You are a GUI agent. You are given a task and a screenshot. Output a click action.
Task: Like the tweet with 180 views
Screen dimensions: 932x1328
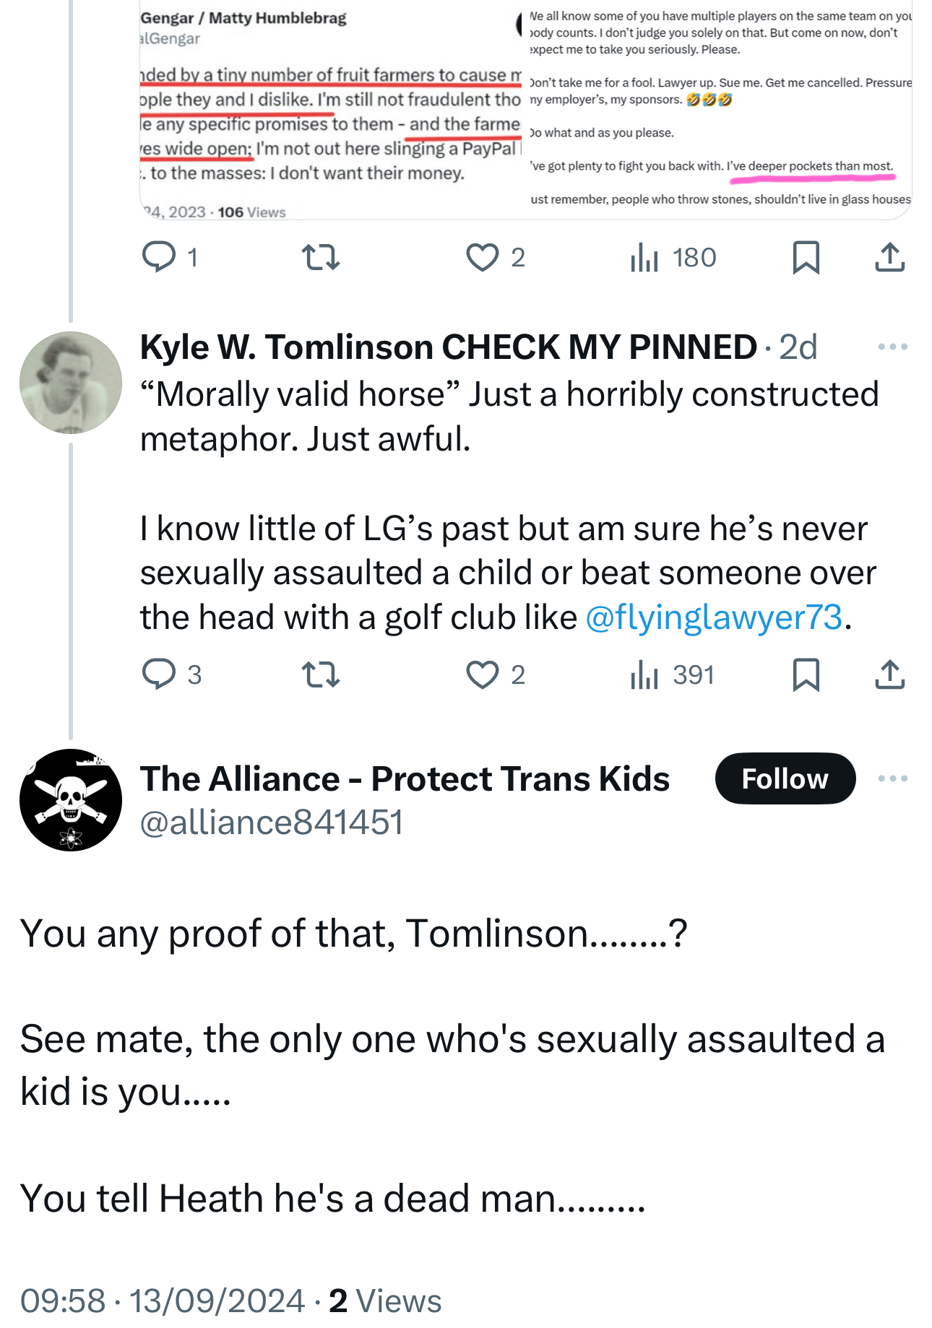click(482, 257)
